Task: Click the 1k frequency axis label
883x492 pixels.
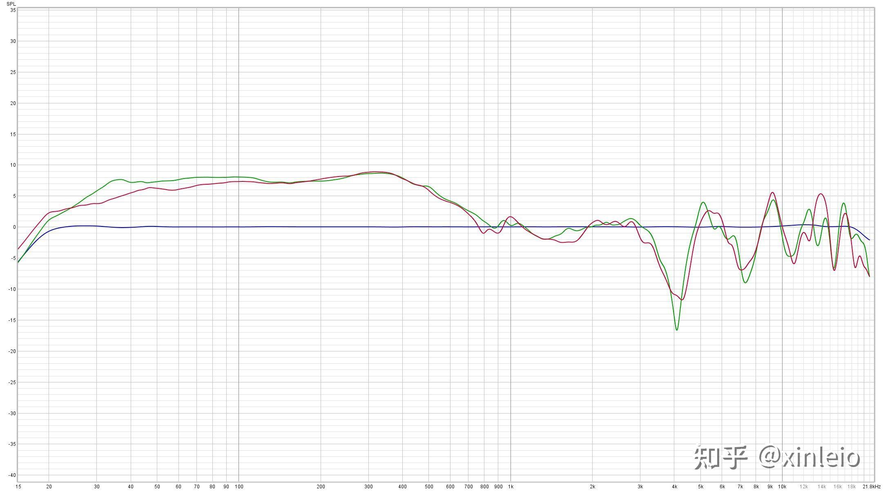Action: pyautogui.click(x=511, y=487)
